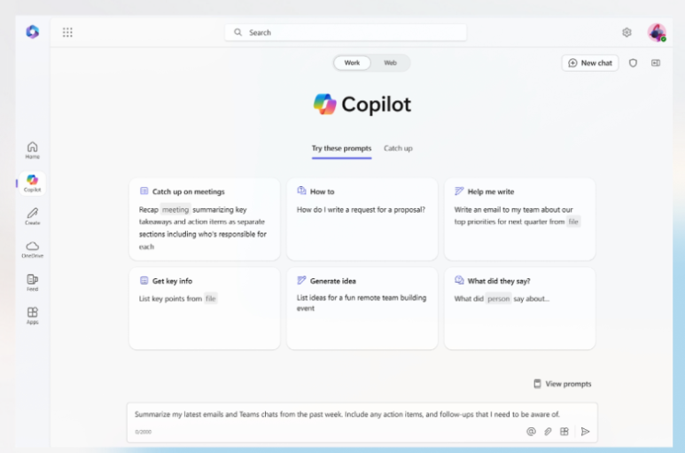
Task: Choose the Catch up on meetings card
Action: (x=205, y=219)
